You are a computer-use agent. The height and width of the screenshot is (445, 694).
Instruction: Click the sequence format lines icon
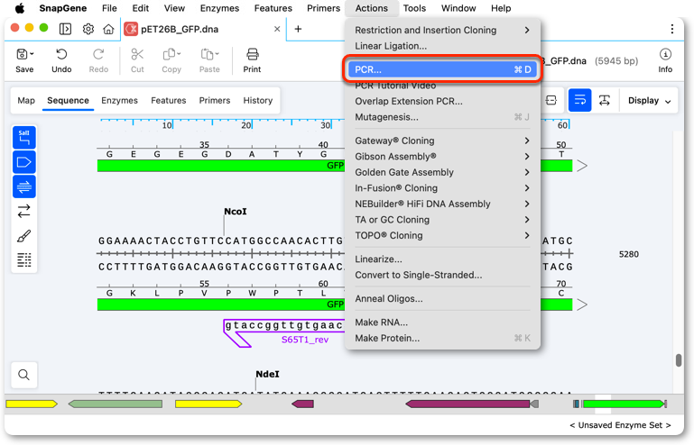coord(23,259)
